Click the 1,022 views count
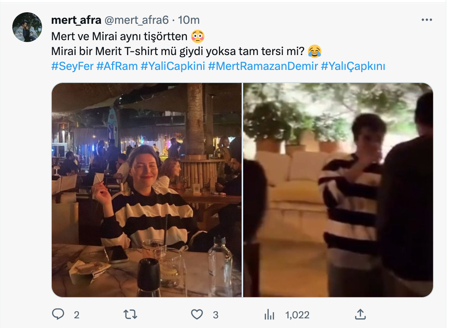 pyautogui.click(x=297, y=315)
